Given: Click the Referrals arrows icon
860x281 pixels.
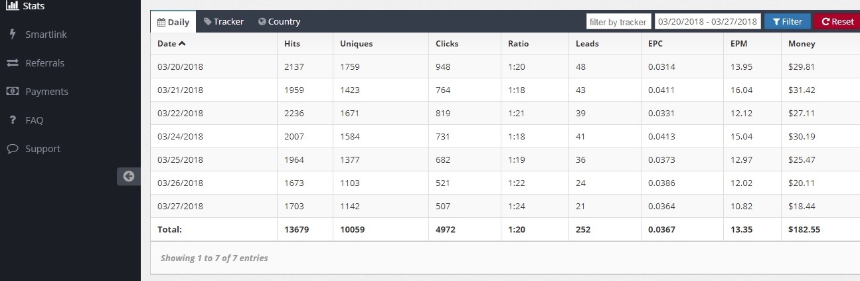Looking at the screenshot, I should pyautogui.click(x=12, y=63).
